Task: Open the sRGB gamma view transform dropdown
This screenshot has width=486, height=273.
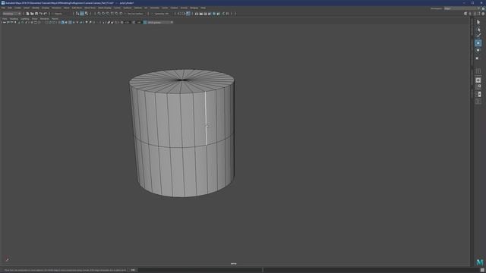Action: [160, 22]
